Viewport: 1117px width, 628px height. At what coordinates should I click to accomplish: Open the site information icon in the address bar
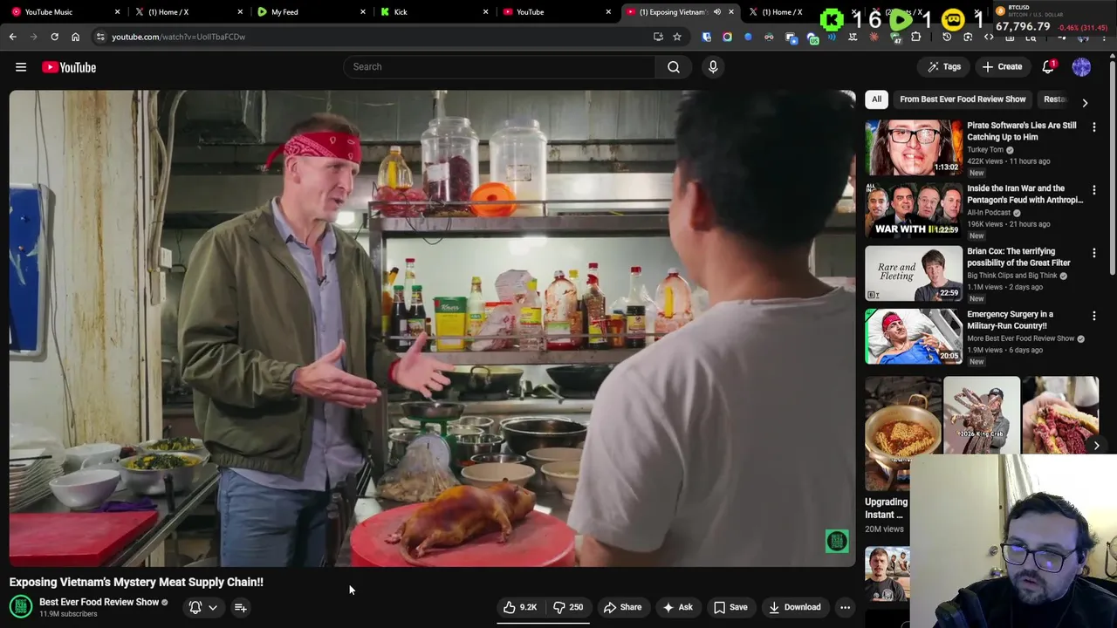pyautogui.click(x=99, y=37)
